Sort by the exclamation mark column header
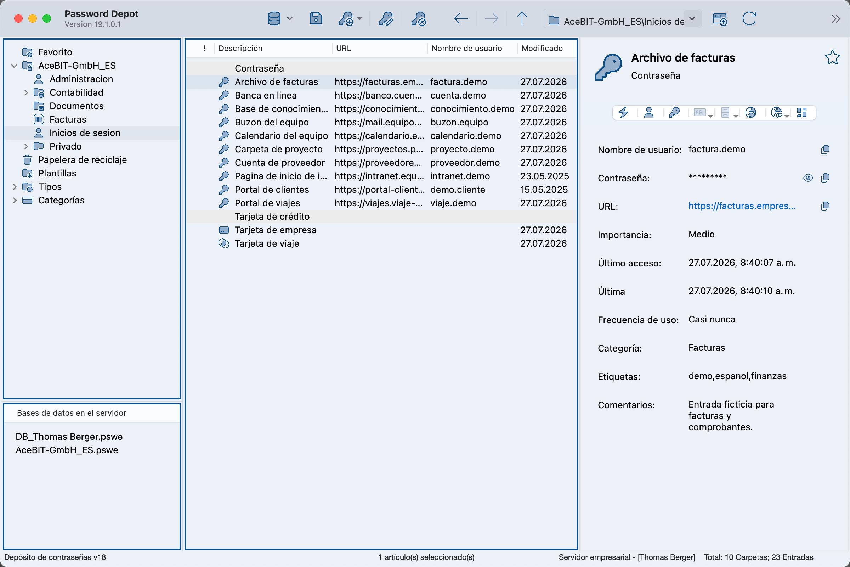Screen dimensions: 850x567 (205, 48)
